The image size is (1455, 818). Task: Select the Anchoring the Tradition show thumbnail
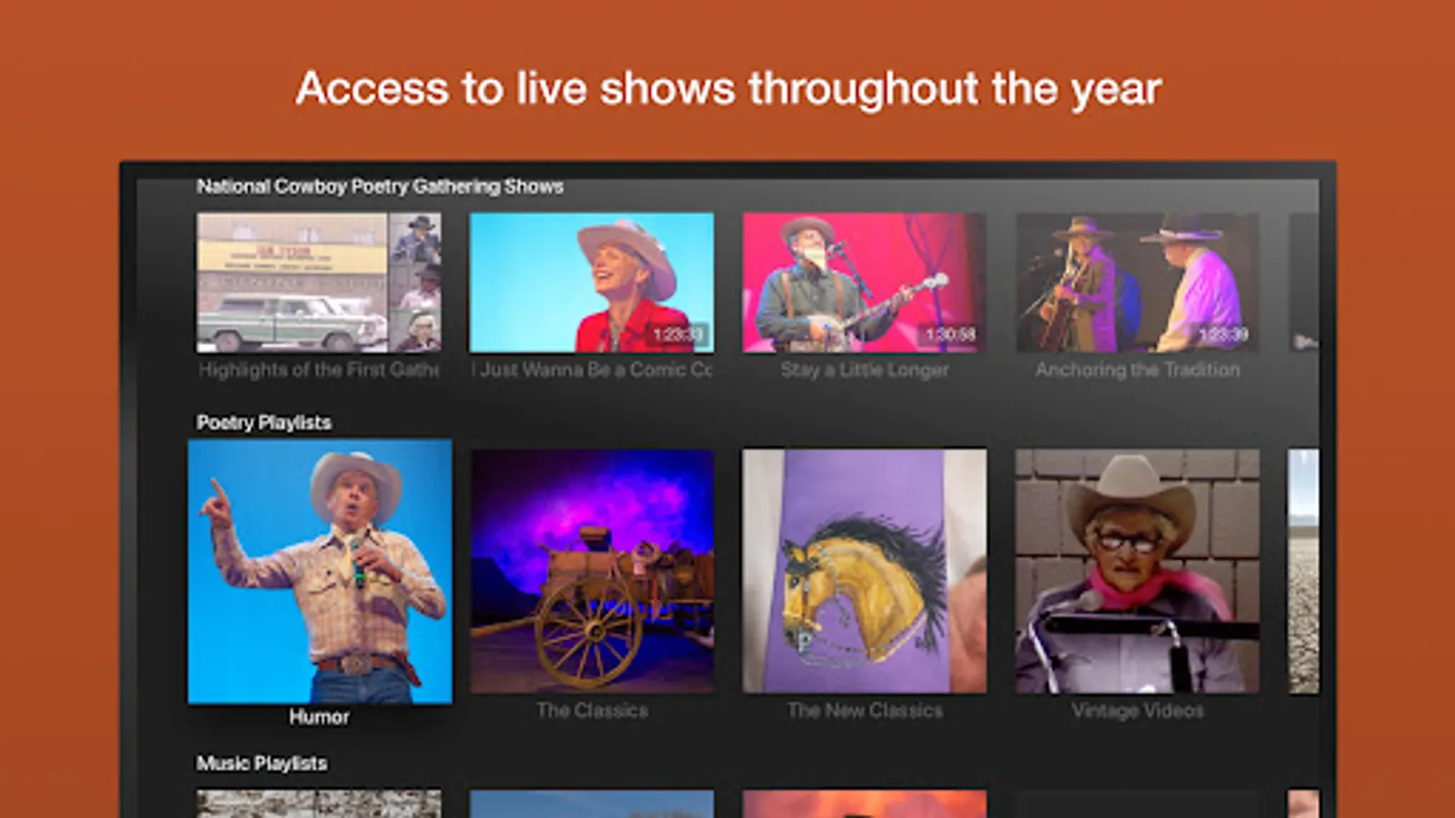click(1138, 283)
